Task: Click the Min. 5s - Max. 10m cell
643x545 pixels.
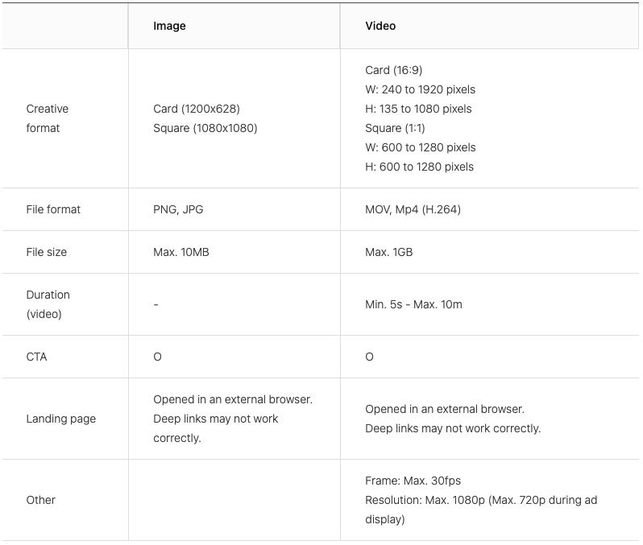Action: point(413,304)
